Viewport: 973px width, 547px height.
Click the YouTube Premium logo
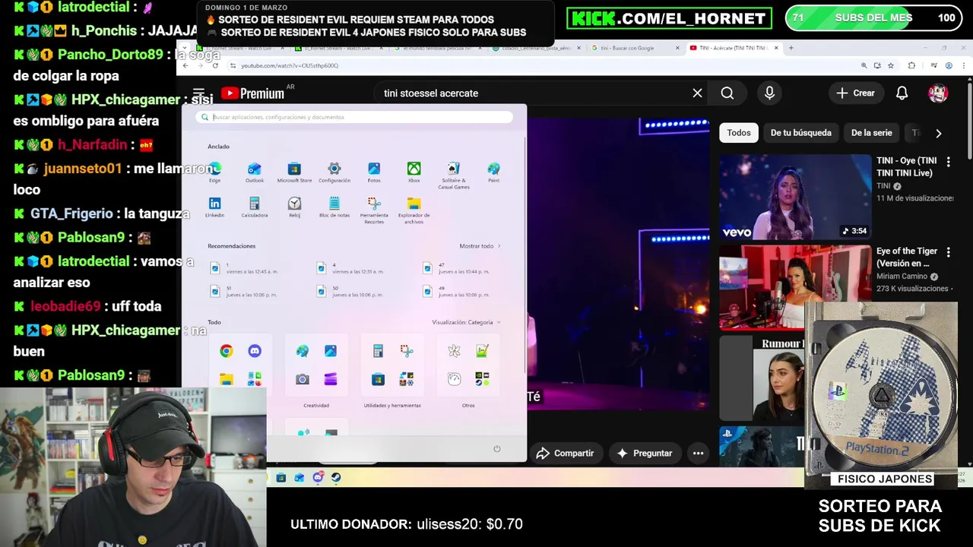pyautogui.click(x=252, y=93)
